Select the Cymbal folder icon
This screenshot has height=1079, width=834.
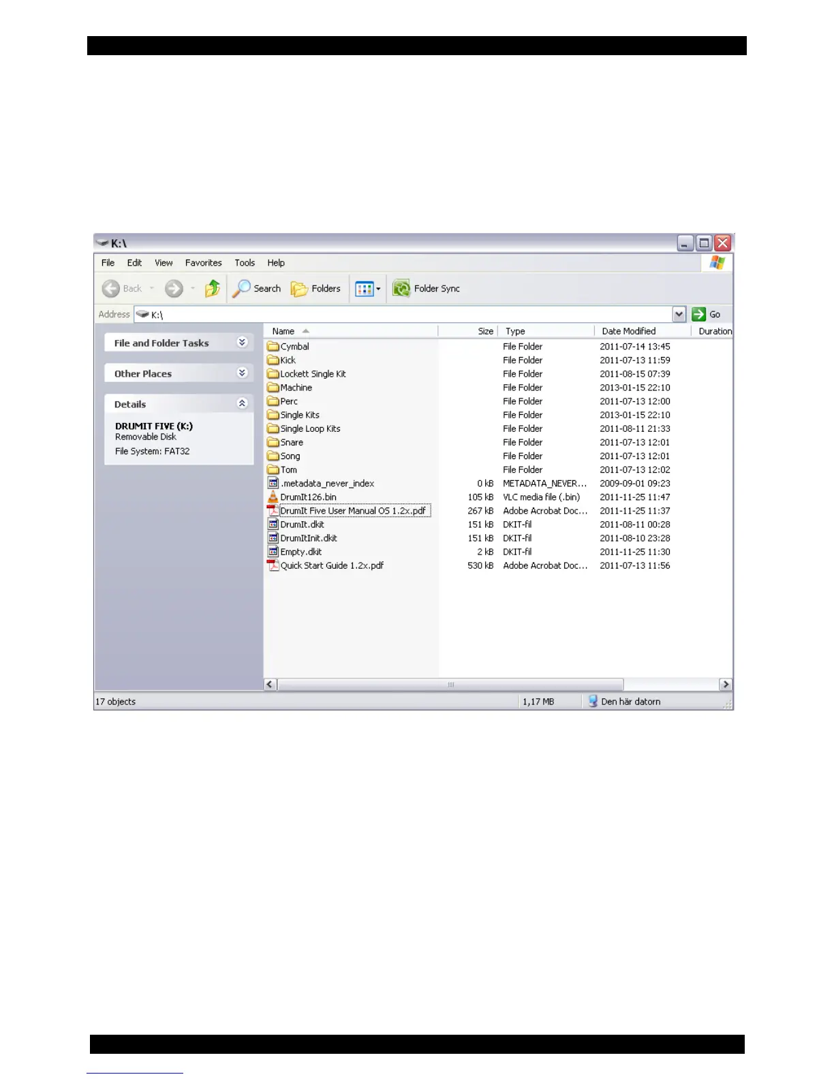273,347
